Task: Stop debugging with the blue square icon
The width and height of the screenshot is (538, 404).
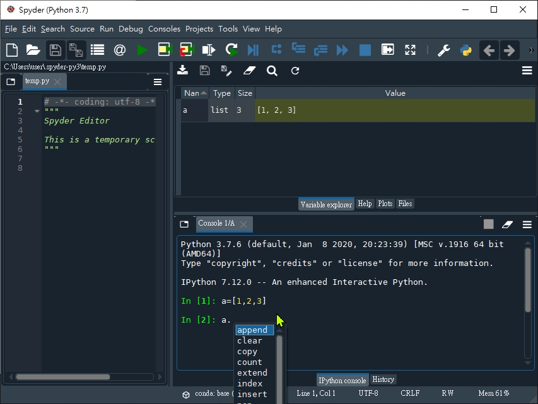Action: click(365, 50)
